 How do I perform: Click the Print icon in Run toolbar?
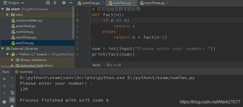click(x=12, y=106)
